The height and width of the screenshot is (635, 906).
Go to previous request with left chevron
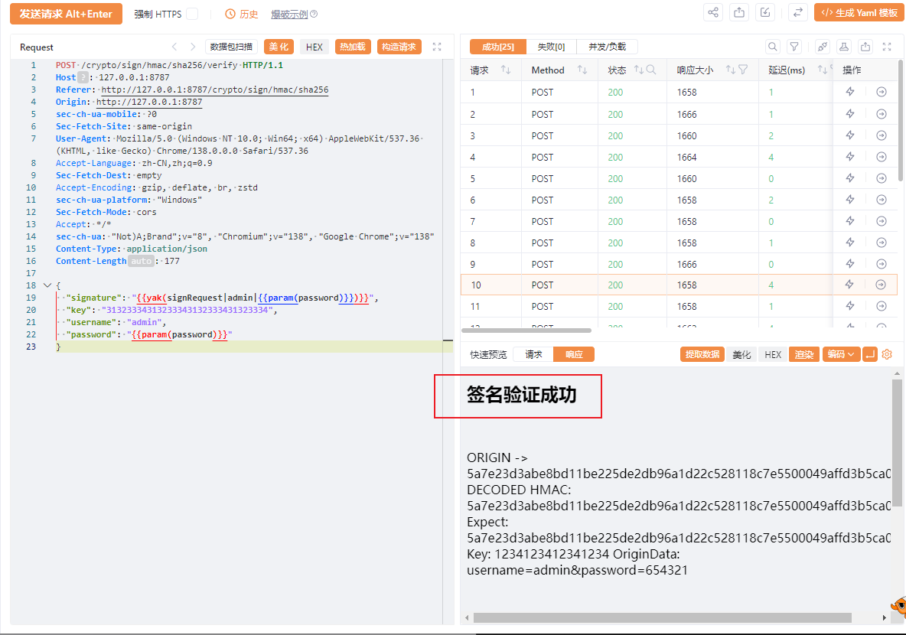(x=174, y=47)
